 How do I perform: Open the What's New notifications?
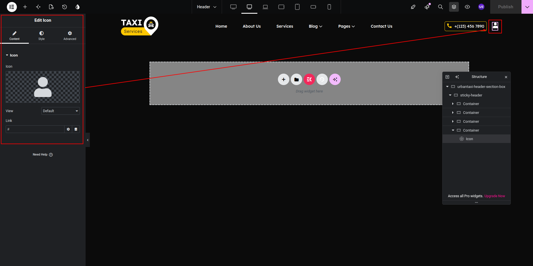pyautogui.click(x=427, y=7)
